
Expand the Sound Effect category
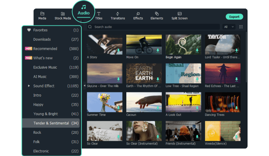[x=29, y=86]
